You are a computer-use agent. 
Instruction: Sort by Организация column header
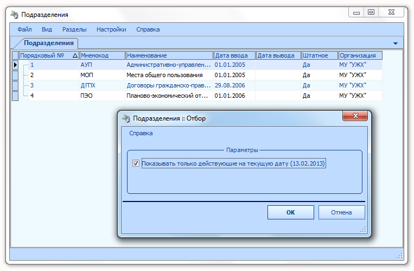point(360,55)
